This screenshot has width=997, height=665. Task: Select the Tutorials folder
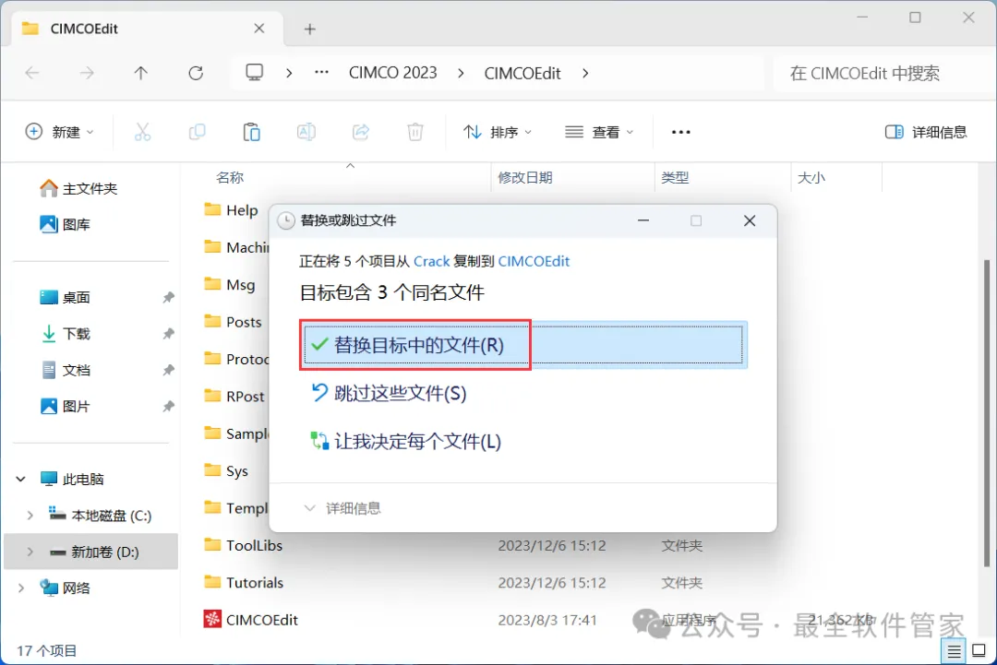(244, 582)
